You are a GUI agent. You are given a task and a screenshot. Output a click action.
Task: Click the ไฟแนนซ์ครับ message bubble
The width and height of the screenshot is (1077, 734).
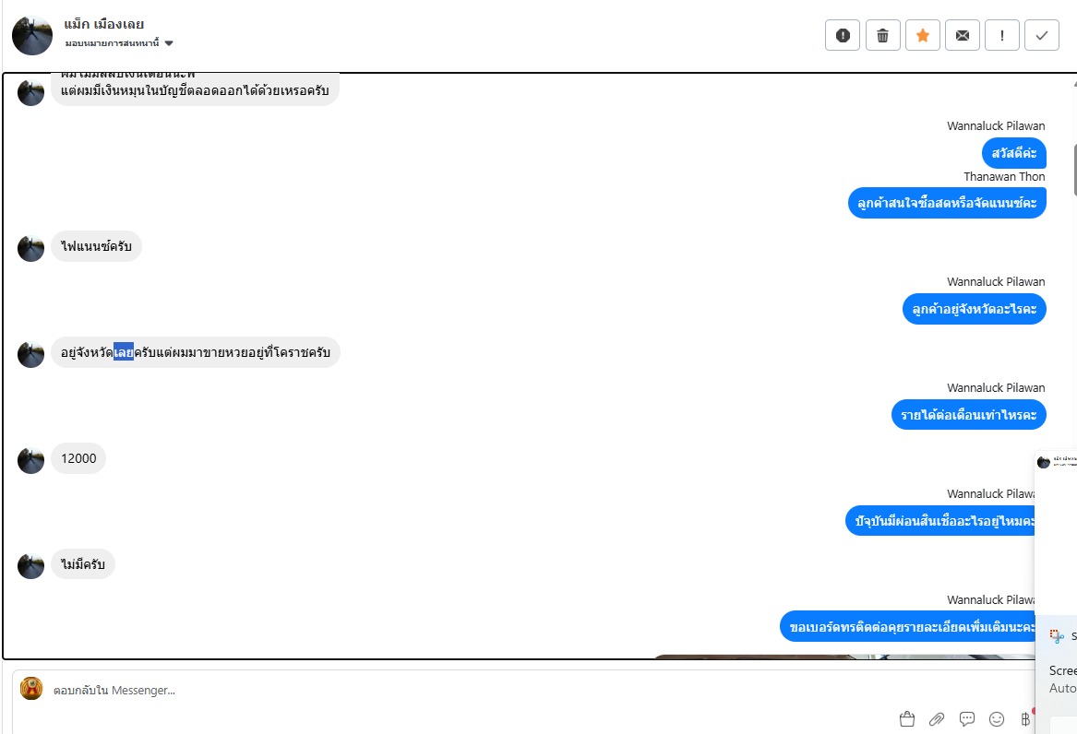96,246
